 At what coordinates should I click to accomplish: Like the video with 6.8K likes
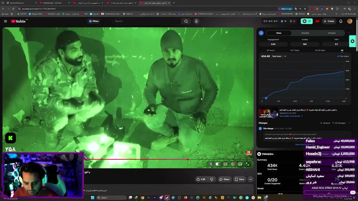[x=201, y=180]
